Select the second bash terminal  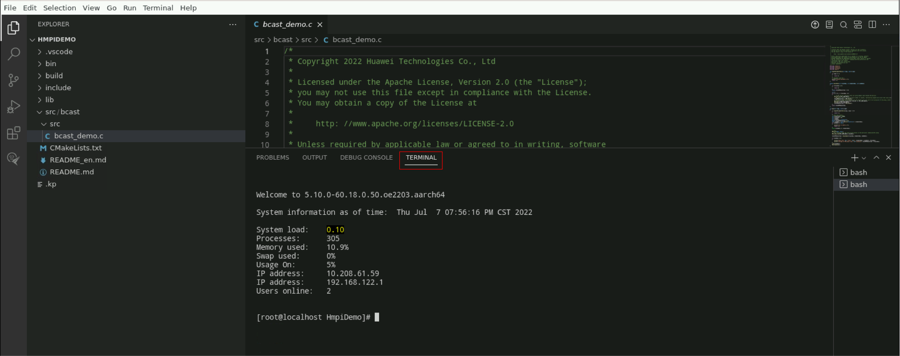click(866, 185)
